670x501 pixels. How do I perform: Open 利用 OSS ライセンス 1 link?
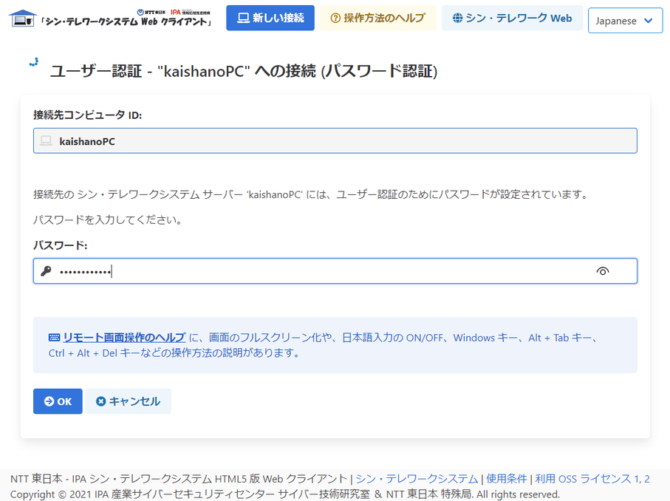coord(587,478)
